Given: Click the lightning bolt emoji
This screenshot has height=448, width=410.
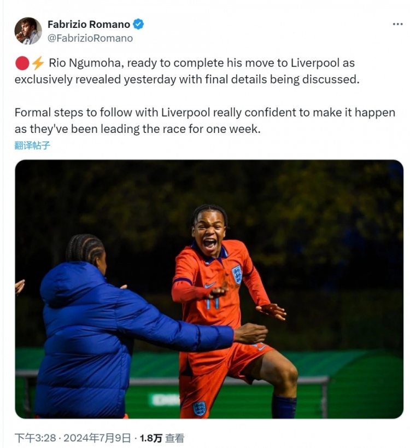Looking at the screenshot, I should [x=38, y=63].
